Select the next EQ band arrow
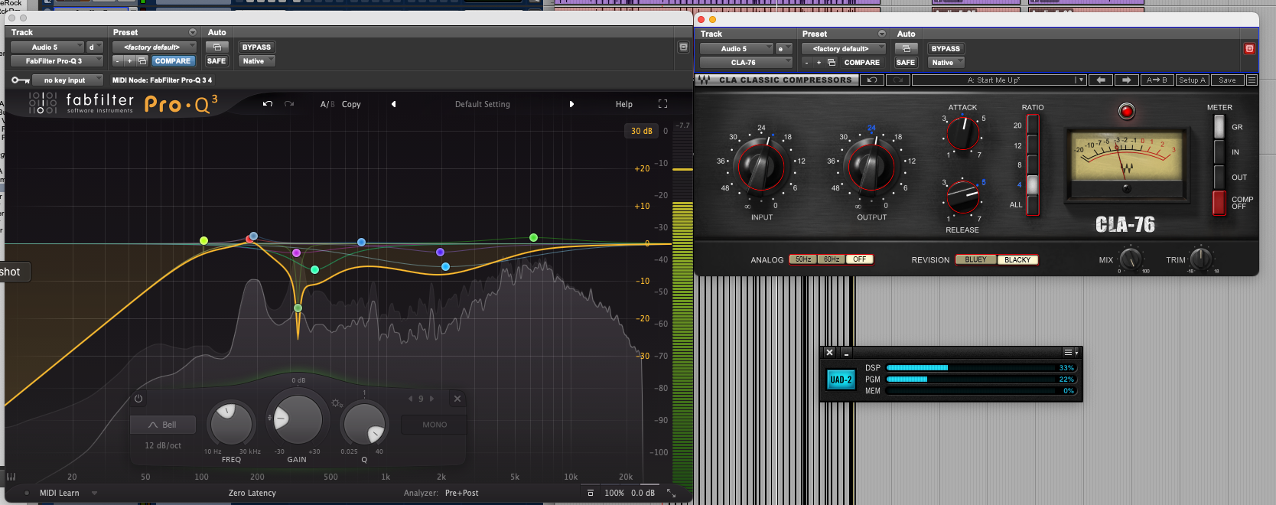 click(431, 399)
